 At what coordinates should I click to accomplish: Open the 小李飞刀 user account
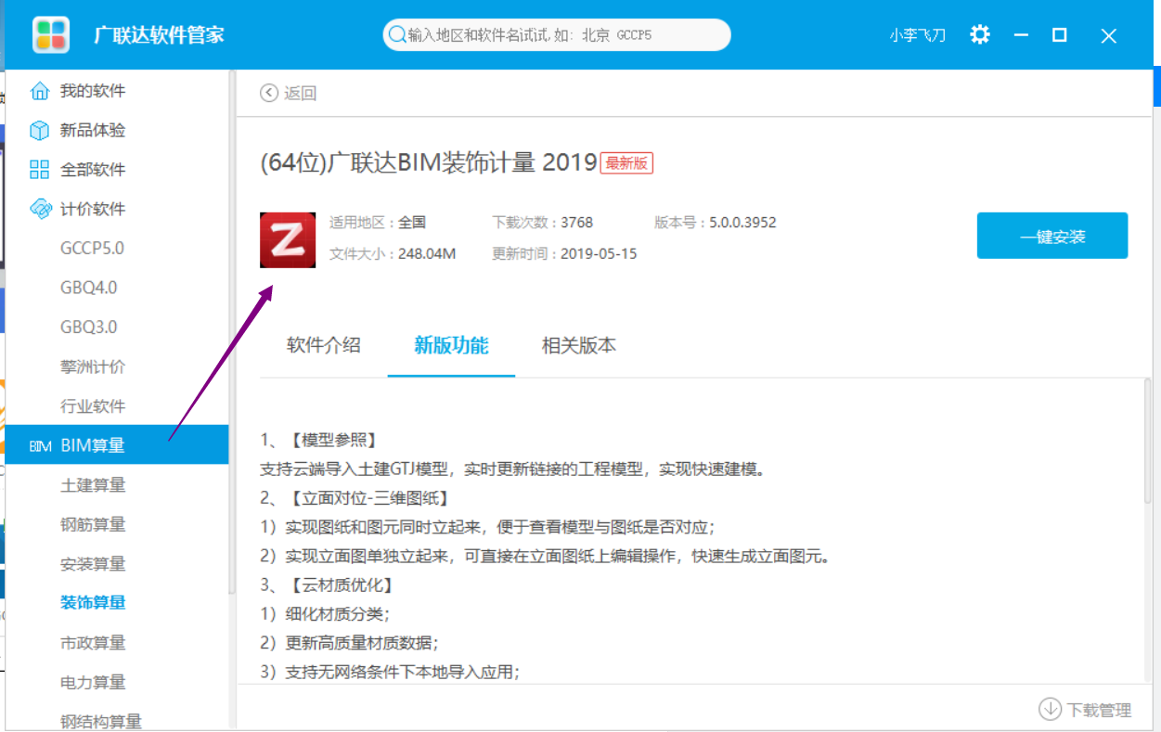pos(917,35)
